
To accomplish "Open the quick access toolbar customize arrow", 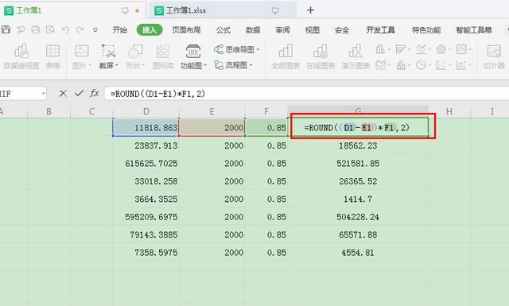I will tap(95, 30).
